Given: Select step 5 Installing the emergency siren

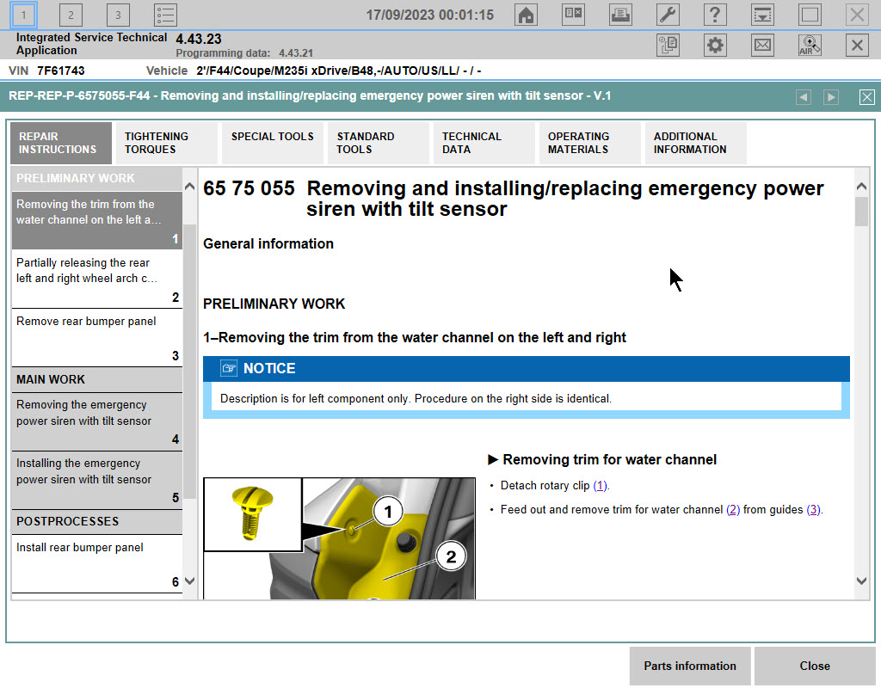Looking at the screenshot, I should click(x=96, y=480).
